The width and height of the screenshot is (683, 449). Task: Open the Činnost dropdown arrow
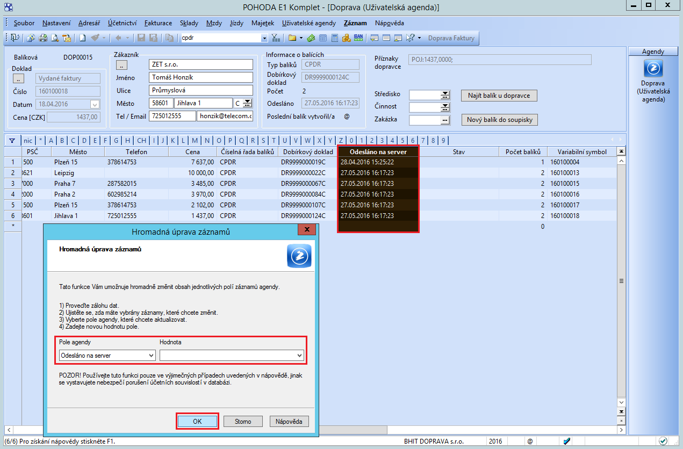445,107
